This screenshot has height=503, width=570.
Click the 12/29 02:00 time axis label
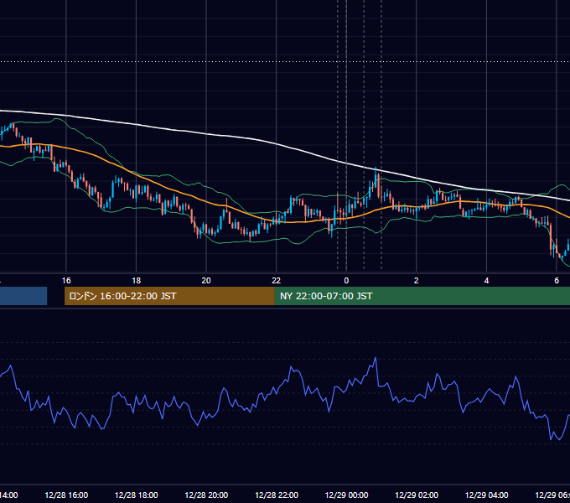point(417,495)
